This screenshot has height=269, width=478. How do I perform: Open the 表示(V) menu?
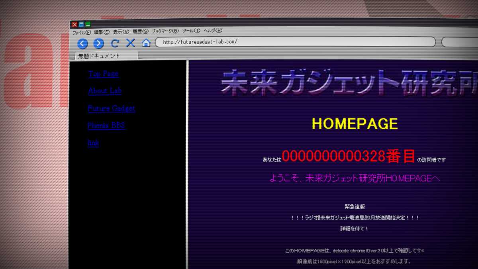pos(121,31)
